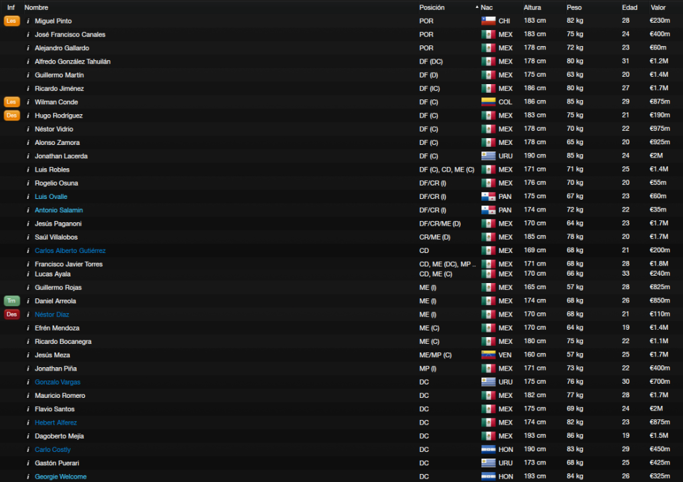
Task: Click the red Des badge beside Néstor Díaz
Action: (x=12, y=314)
